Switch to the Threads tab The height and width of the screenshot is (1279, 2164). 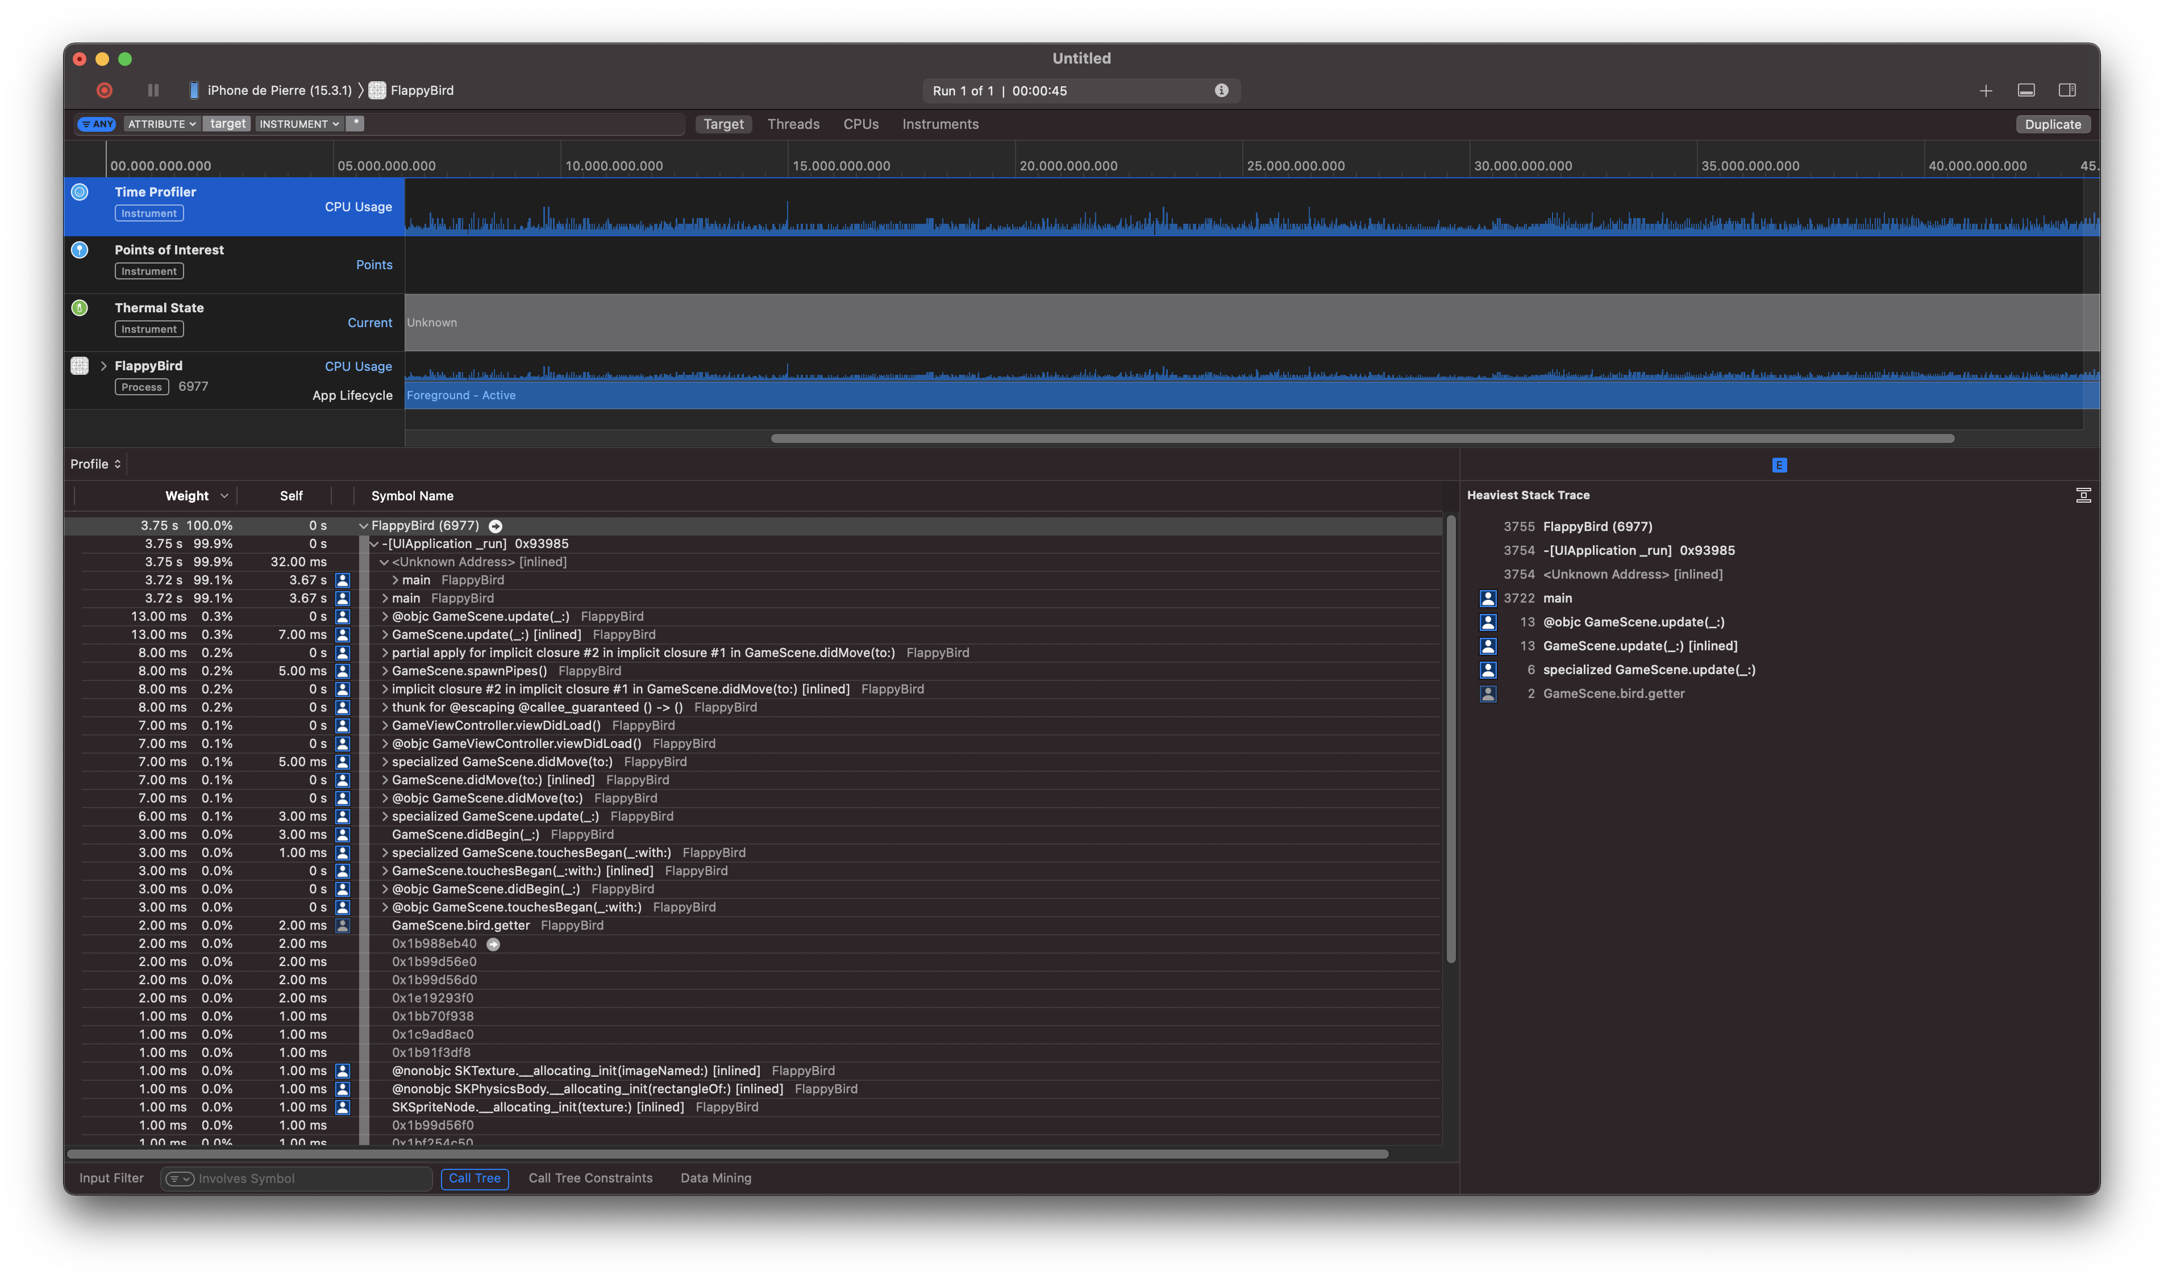pyautogui.click(x=793, y=124)
